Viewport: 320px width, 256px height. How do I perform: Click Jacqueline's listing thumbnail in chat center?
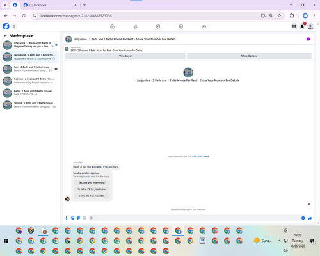[x=188, y=72]
